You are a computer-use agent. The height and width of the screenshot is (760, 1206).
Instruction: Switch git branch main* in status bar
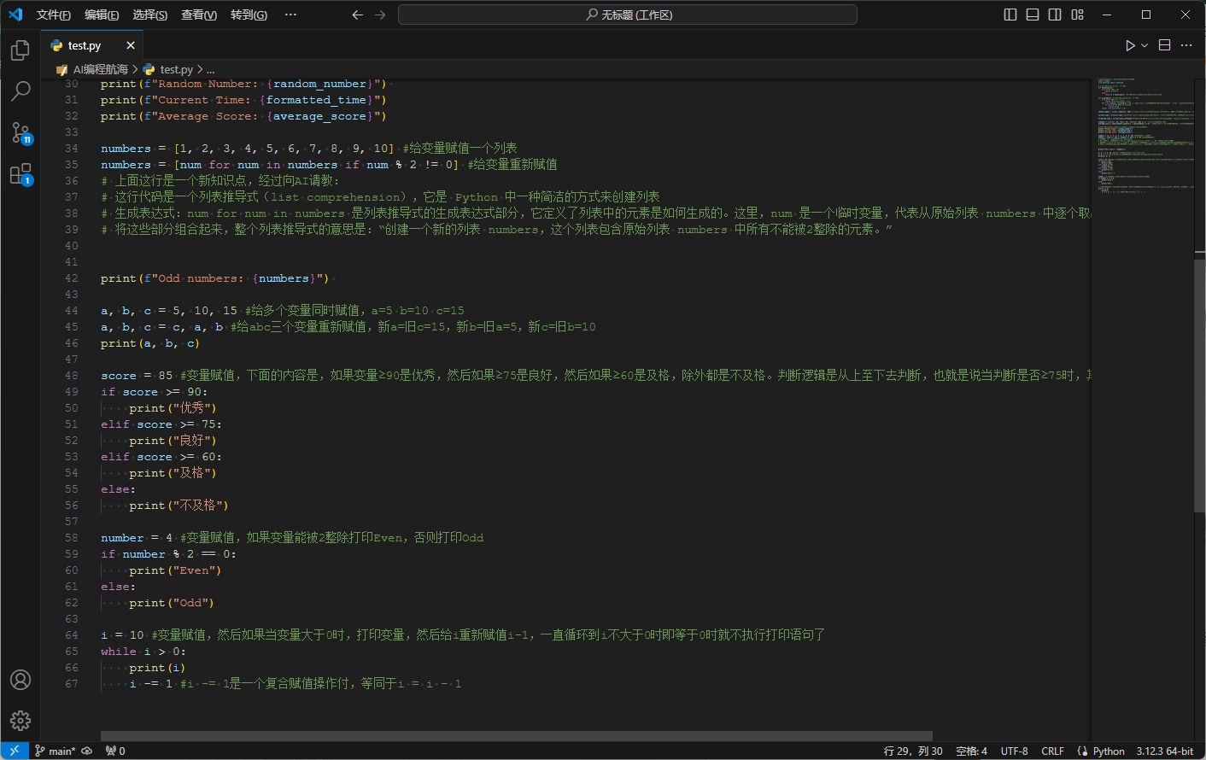point(55,751)
